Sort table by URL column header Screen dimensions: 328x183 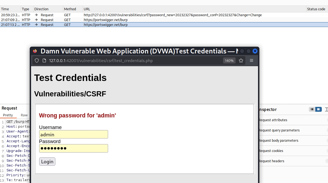pos(194,9)
